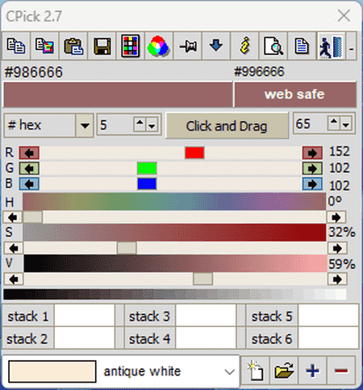
Task: Click the R channel left arrow
Action: click(x=29, y=153)
